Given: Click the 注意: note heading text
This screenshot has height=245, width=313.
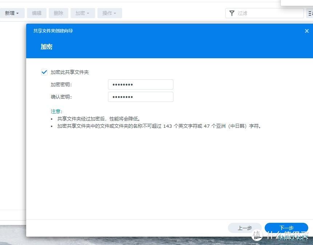Looking at the screenshot, I should 56,111.
